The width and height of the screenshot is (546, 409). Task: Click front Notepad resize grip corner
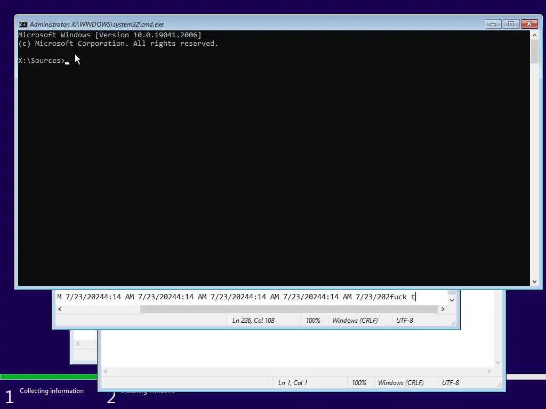tap(453, 323)
